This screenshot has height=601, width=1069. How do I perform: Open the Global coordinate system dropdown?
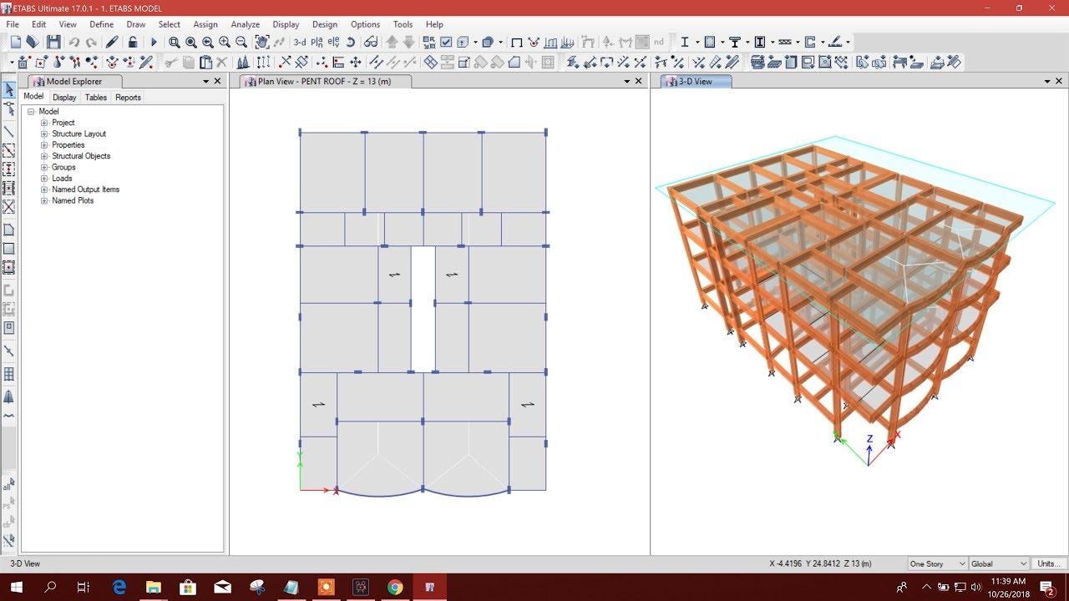(x=999, y=563)
